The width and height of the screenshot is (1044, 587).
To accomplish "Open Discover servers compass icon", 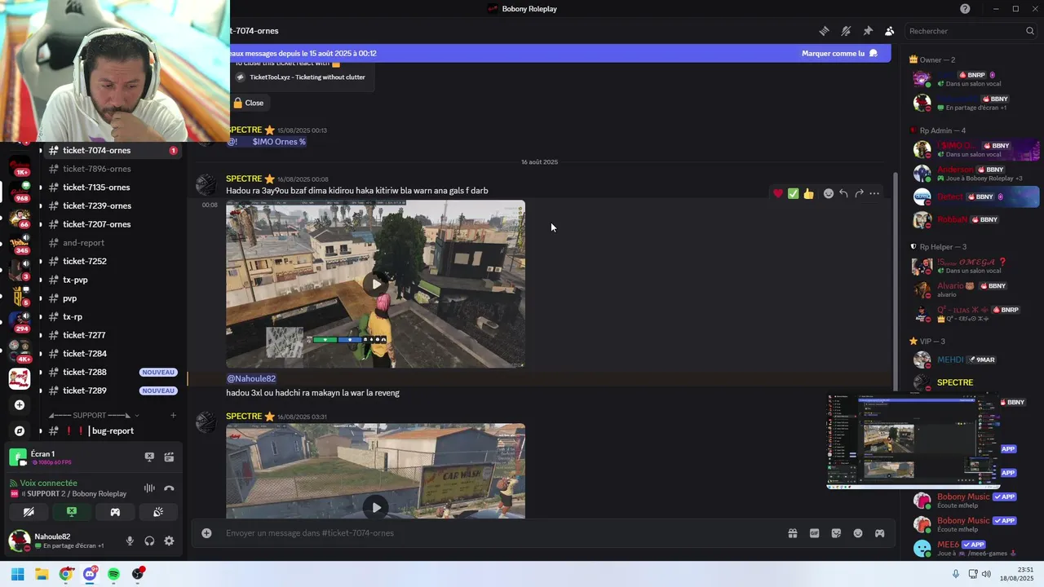I will pos(20,430).
